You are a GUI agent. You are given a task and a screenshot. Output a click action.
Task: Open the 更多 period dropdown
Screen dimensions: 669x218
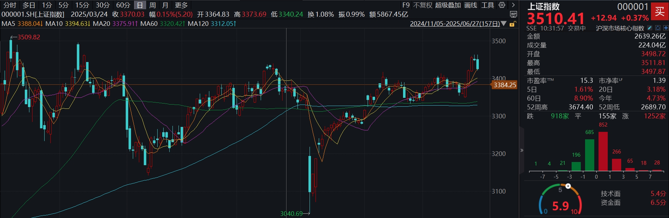point(181,5)
